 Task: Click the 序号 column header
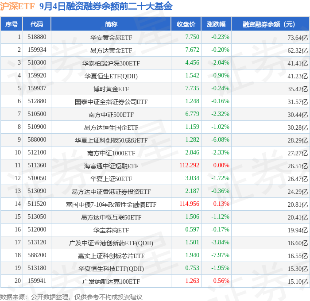point(12,24)
